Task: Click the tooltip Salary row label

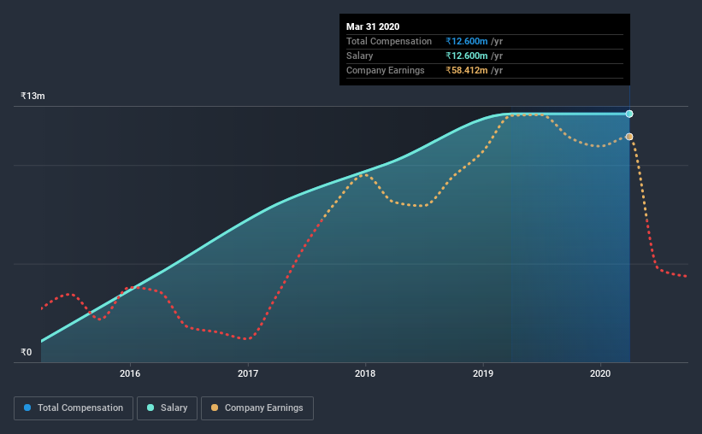Action: pyautogui.click(x=359, y=56)
